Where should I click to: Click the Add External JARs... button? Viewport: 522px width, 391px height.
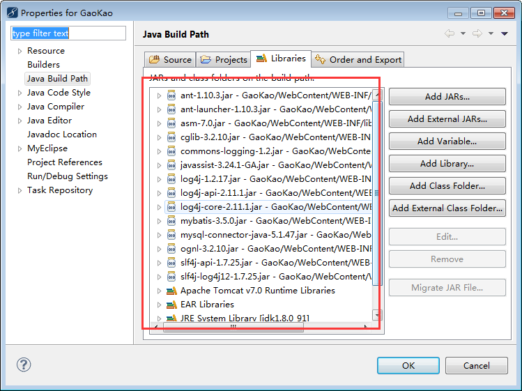click(447, 119)
